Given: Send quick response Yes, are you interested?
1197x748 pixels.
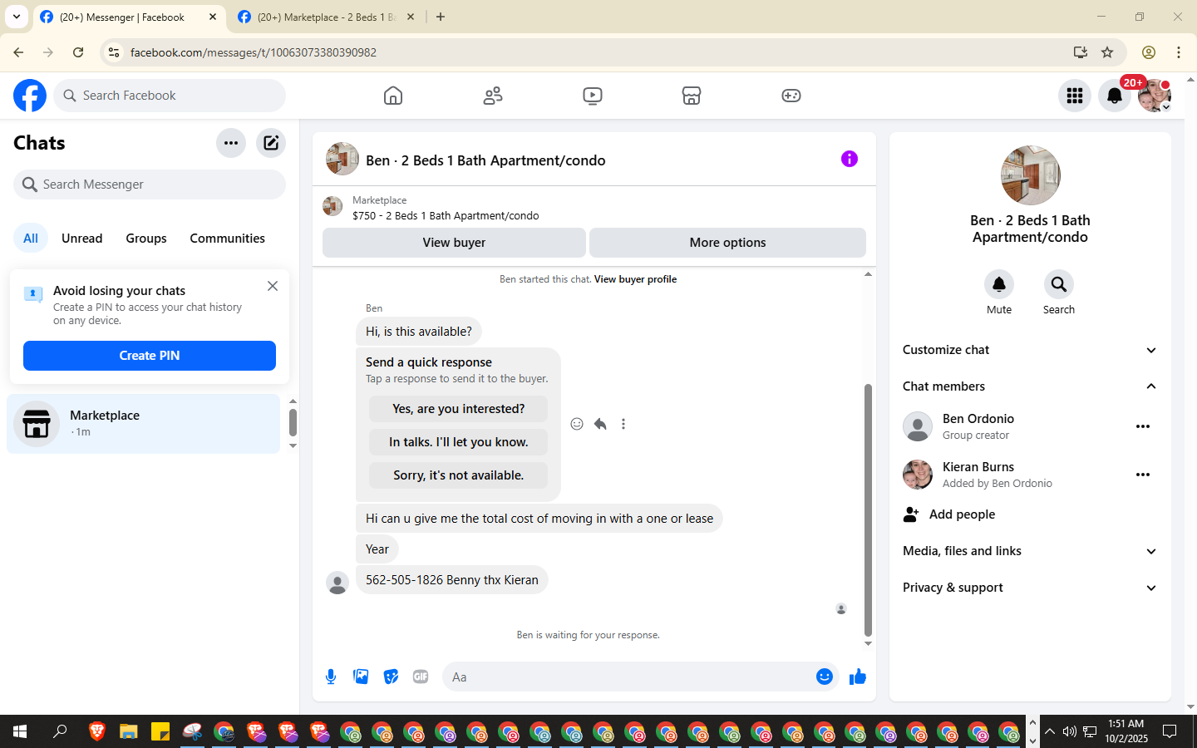Looking at the screenshot, I should pyautogui.click(x=458, y=409).
